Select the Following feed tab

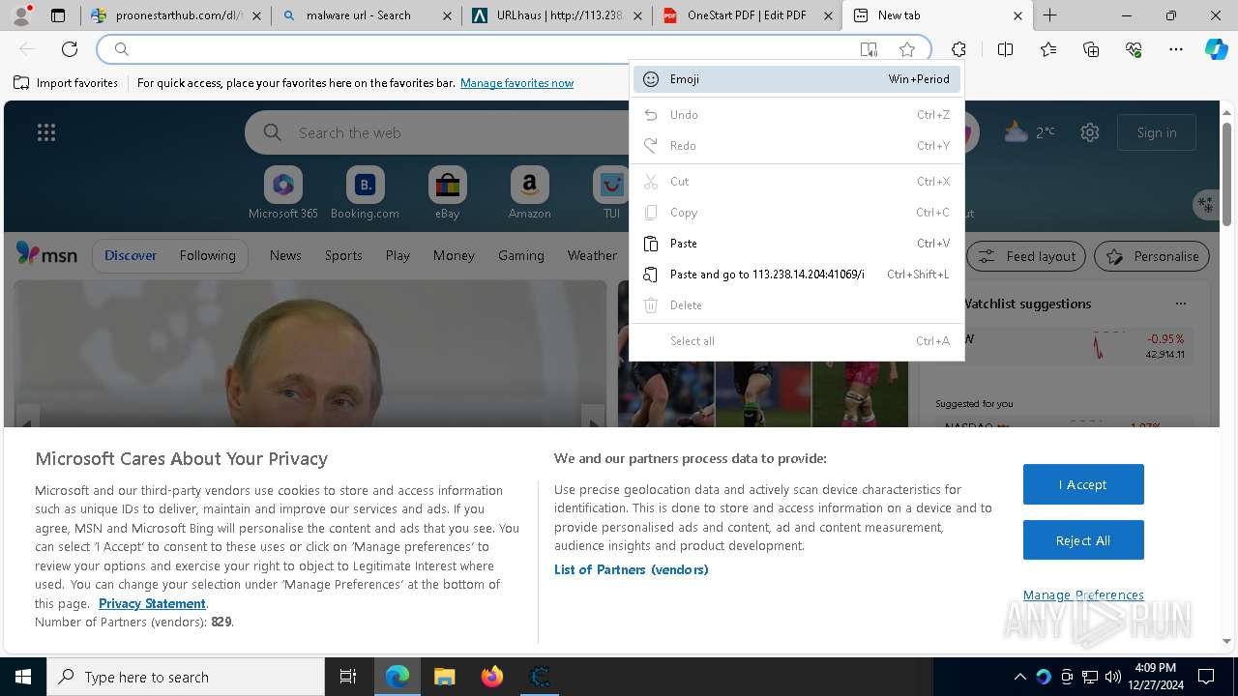(x=207, y=255)
